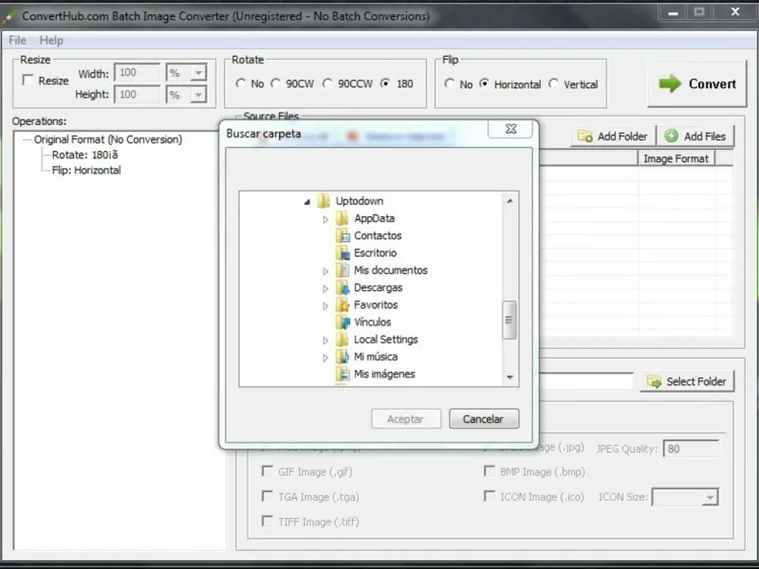Select Flip No option
Viewport: 759px width, 569px height.
(x=449, y=83)
